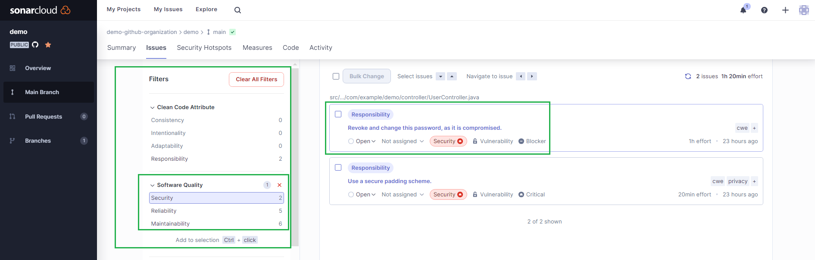Click Blocker severity on password issue
This screenshot has width=815, height=260.
tap(532, 141)
